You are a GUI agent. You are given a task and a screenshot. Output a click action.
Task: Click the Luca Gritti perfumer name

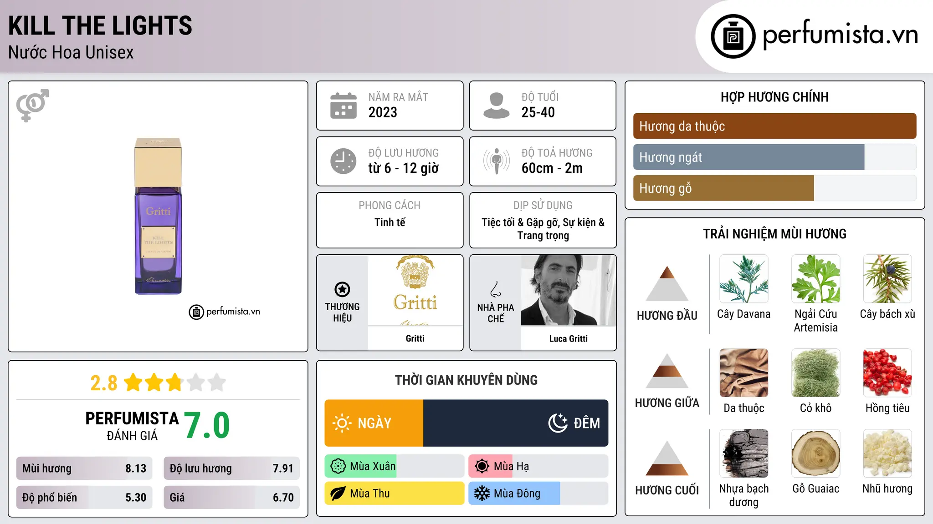tap(568, 339)
